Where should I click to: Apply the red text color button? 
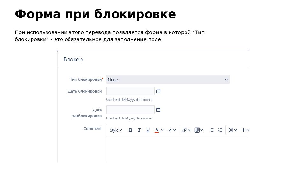157,130
